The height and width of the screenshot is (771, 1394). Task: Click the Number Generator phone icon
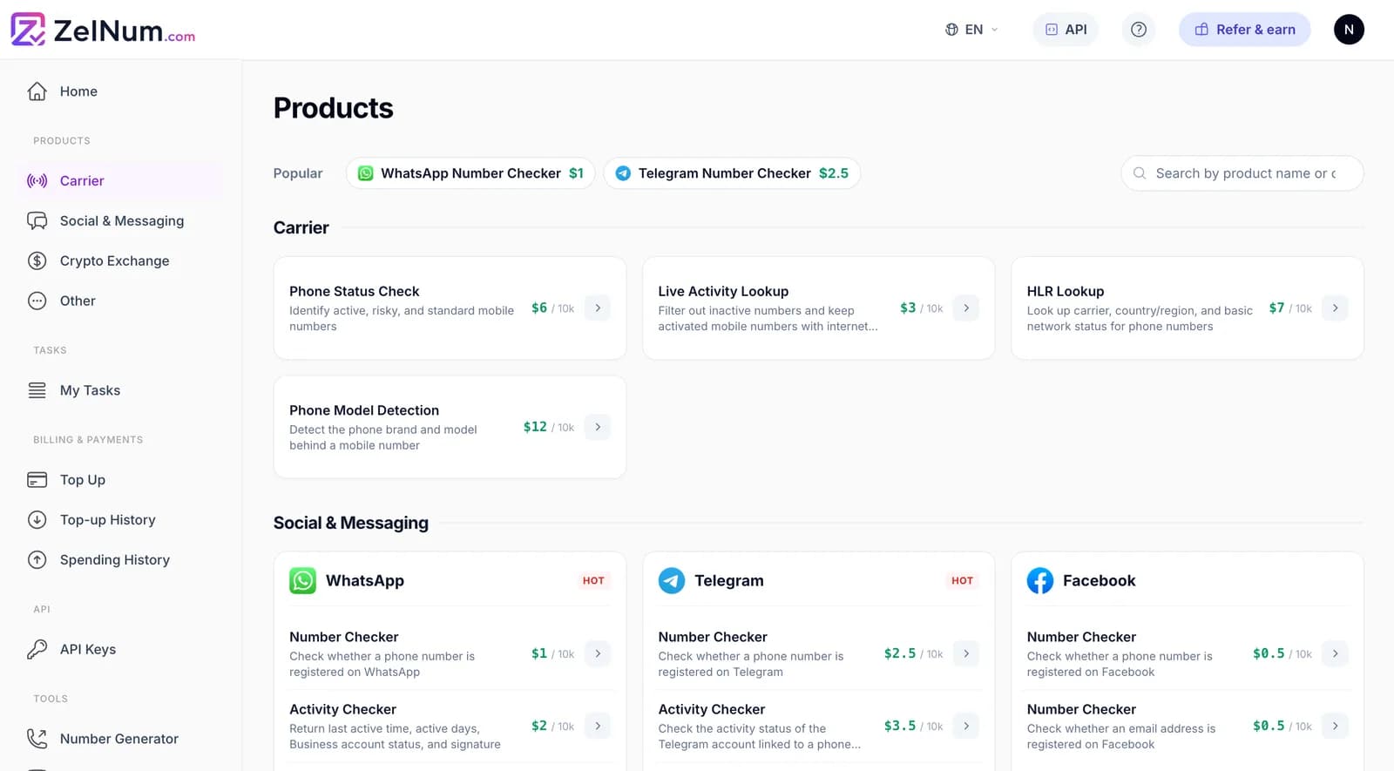tap(37, 739)
